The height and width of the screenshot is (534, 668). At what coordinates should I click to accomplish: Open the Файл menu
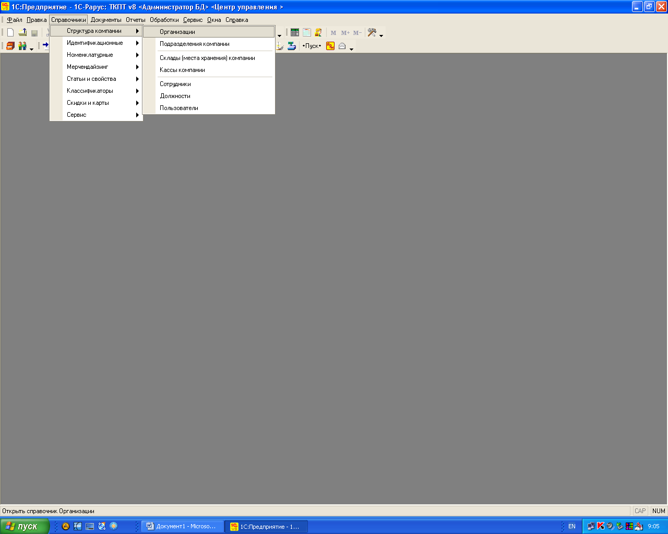15,20
